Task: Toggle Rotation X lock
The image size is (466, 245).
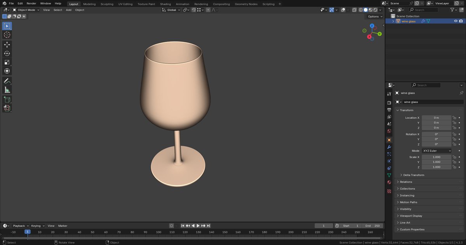Action: click(454, 134)
